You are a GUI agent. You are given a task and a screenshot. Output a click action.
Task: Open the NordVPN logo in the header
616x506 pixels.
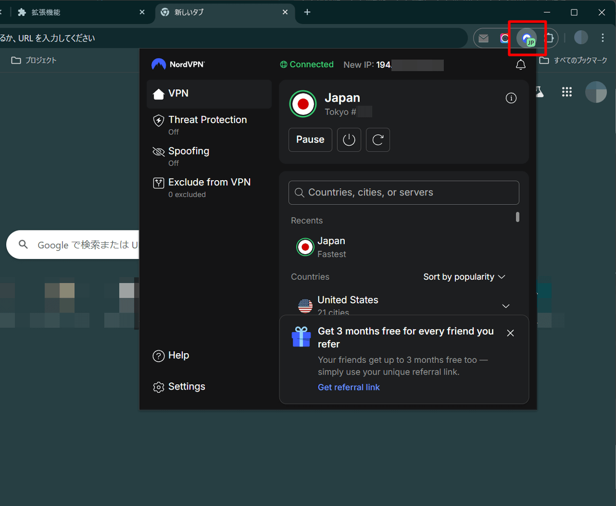178,64
